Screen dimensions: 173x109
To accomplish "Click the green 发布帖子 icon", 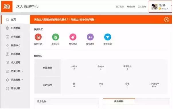I will (x=55, y=37).
